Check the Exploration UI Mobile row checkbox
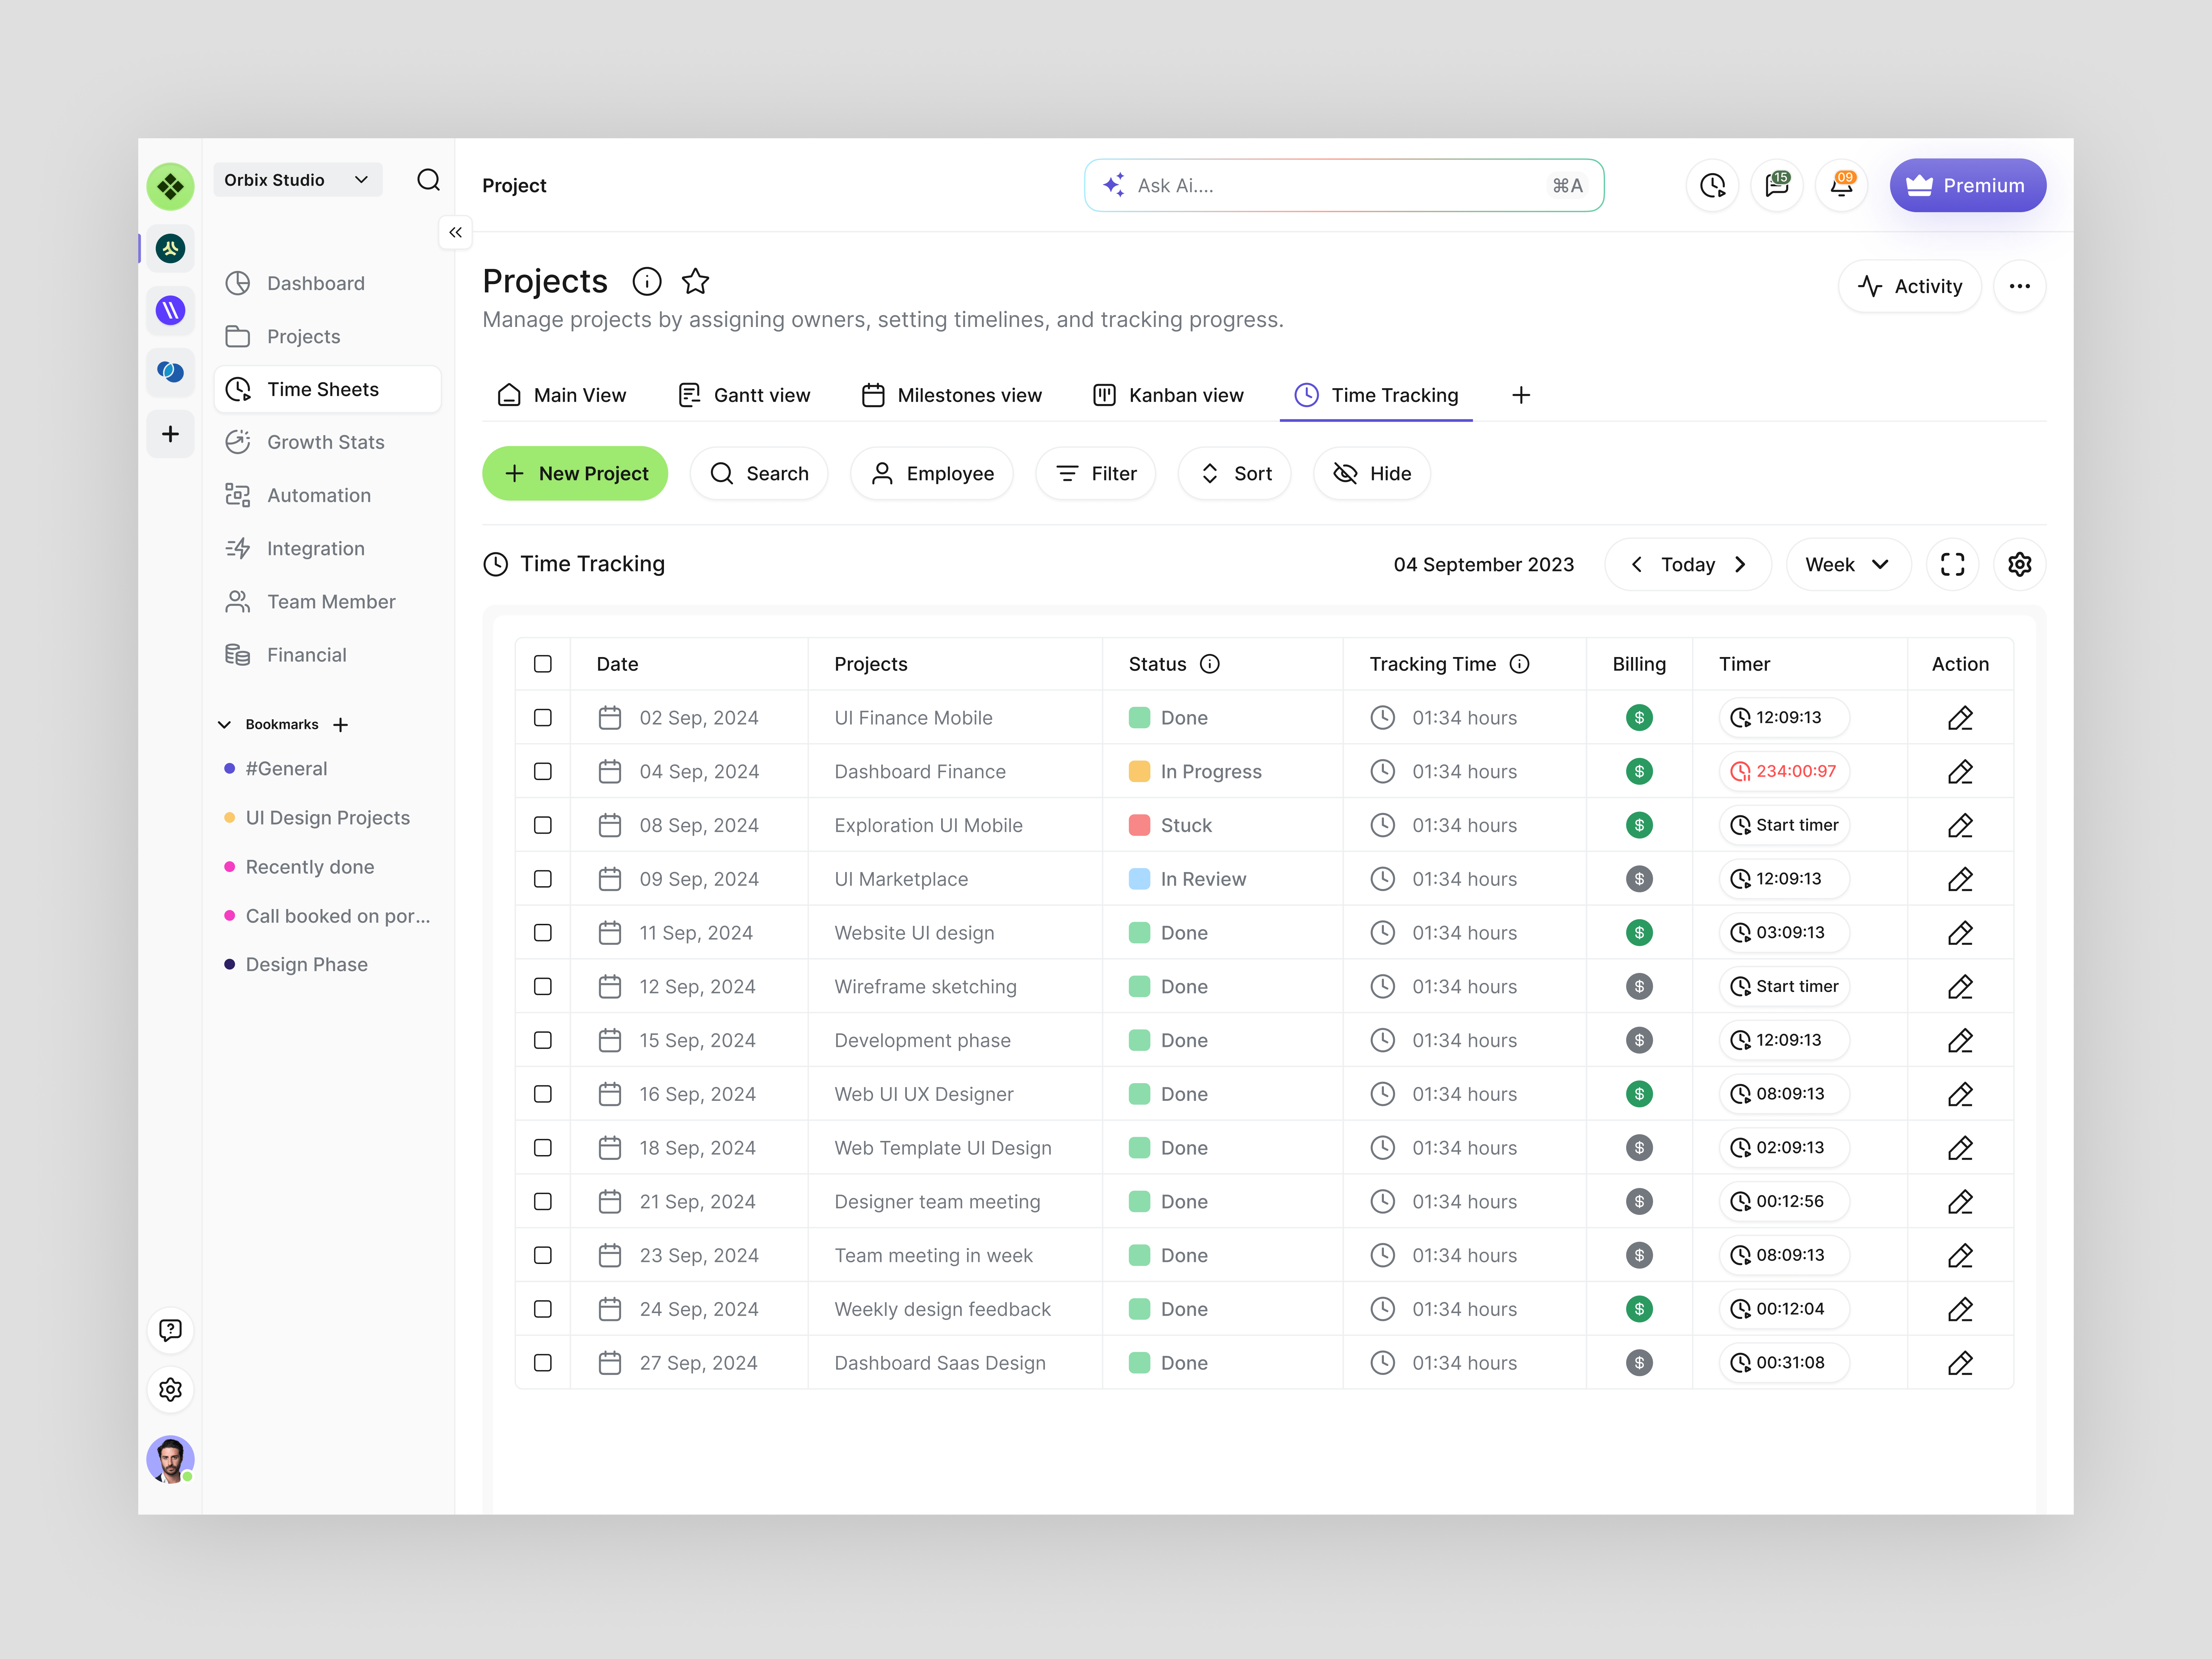The height and width of the screenshot is (1659, 2212). tap(543, 825)
